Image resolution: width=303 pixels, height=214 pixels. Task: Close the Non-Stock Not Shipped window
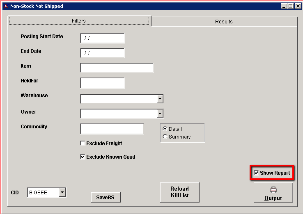(297, 6)
